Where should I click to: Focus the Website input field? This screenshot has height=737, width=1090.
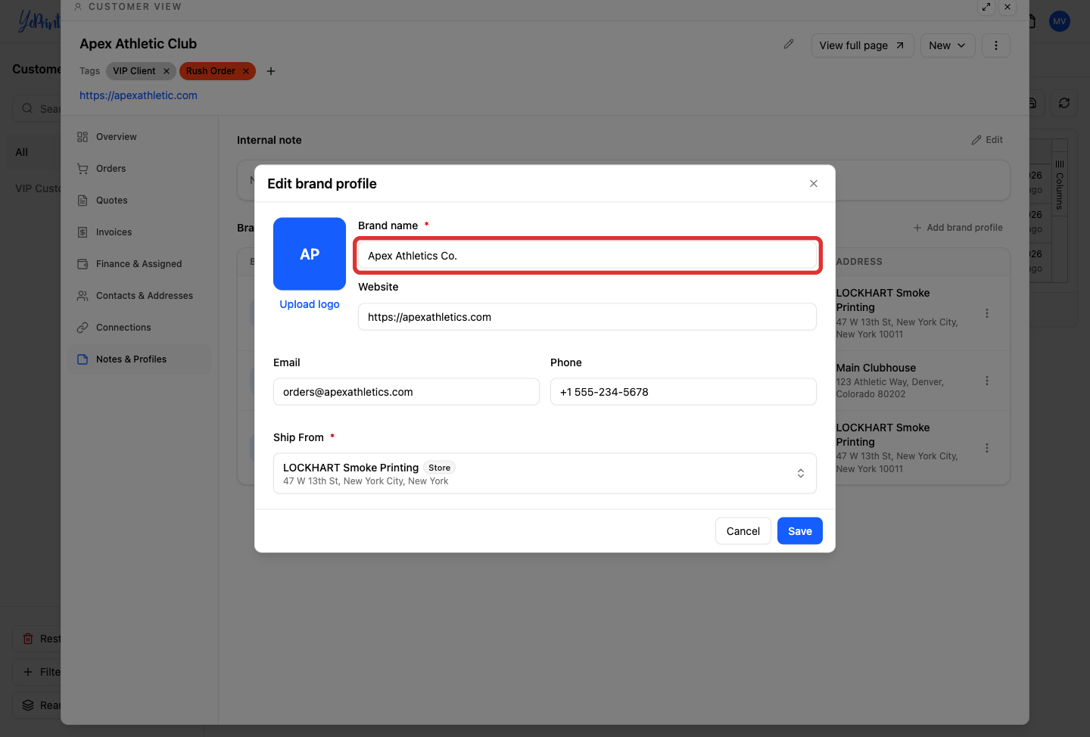(587, 317)
